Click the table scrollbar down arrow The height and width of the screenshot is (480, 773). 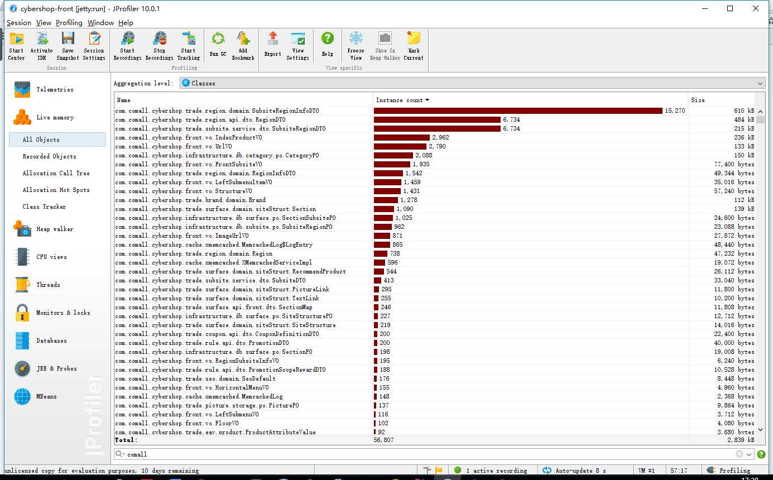tap(760, 430)
